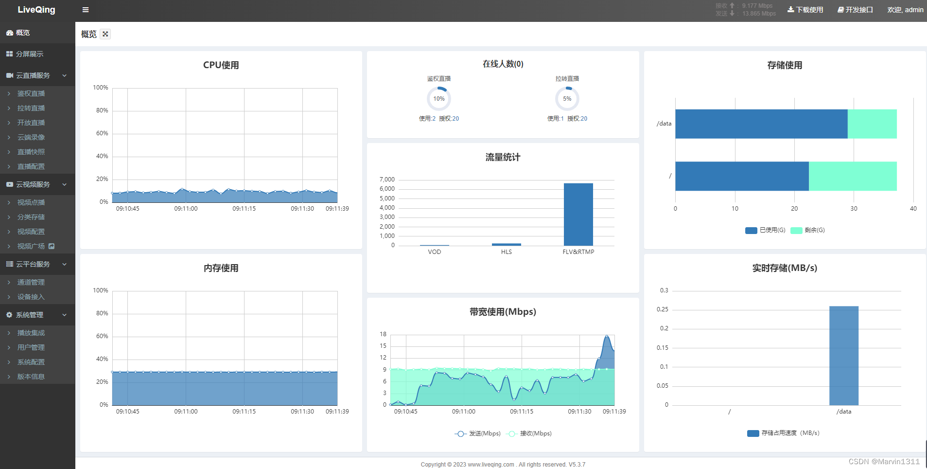The width and height of the screenshot is (927, 469).
Task: Collapse the 云视频服务 menu chevron
Action: (64, 184)
